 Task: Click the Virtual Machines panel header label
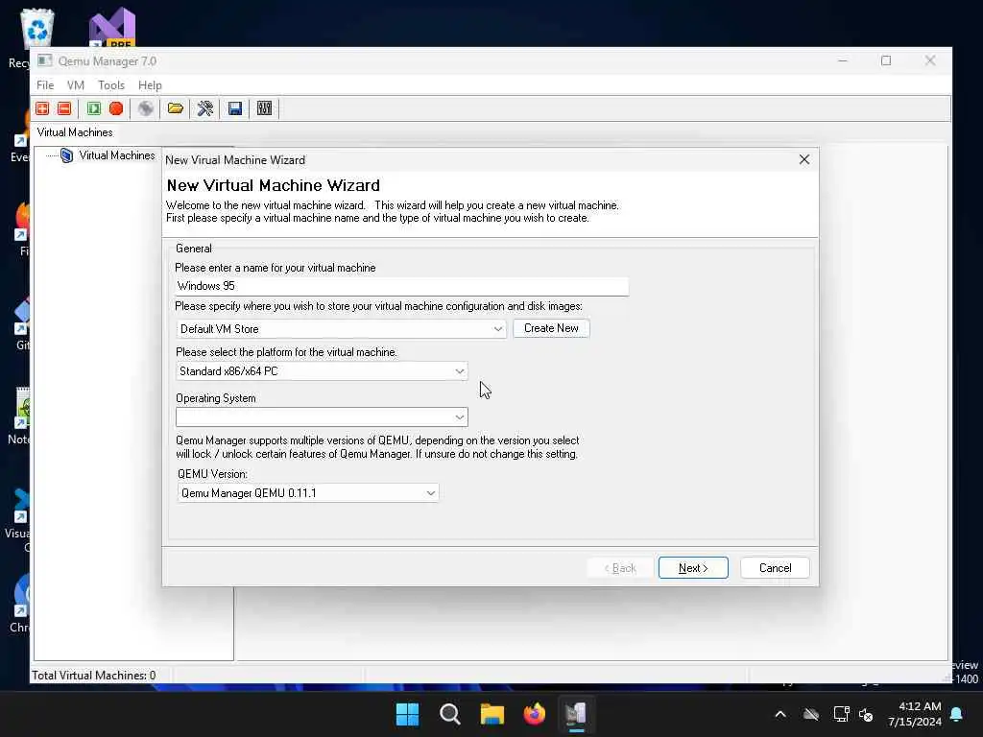(x=75, y=132)
